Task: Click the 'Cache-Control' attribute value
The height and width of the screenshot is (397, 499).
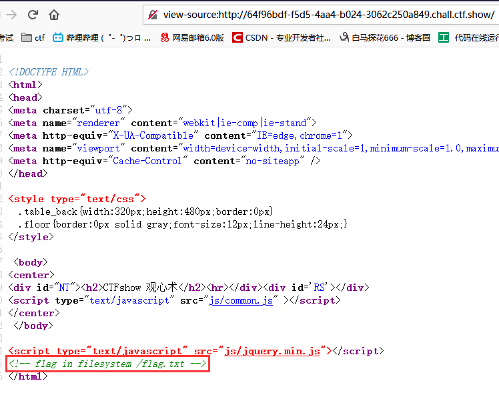Action: pos(147,161)
